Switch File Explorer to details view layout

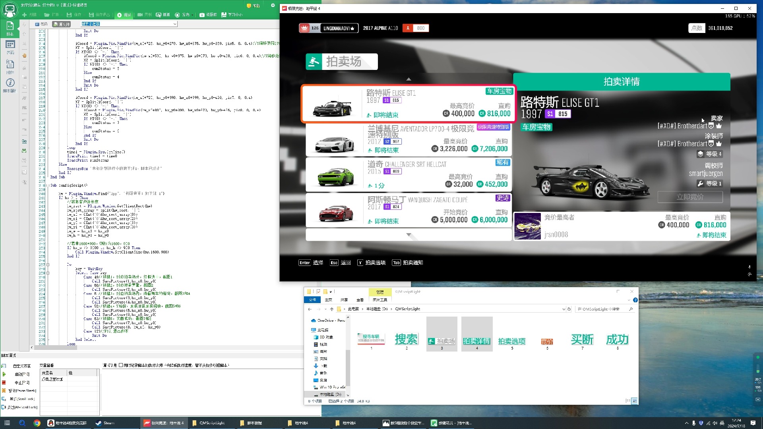[x=627, y=401]
